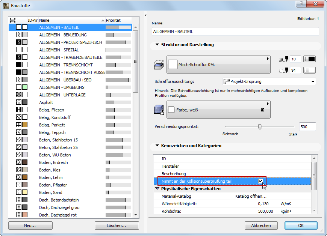Click the cut fill pattern icon

coord(159,65)
